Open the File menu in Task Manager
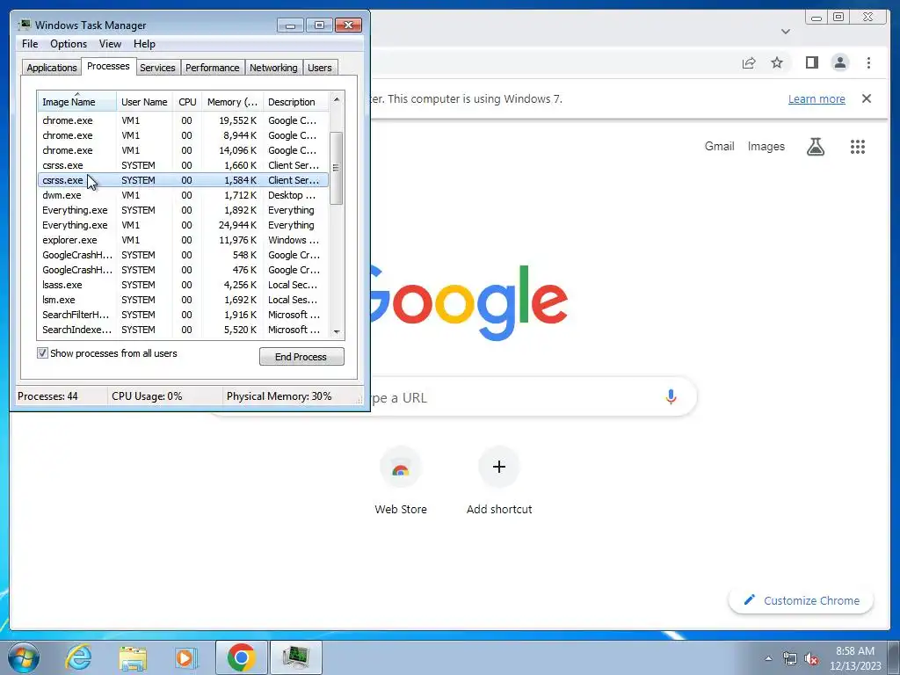This screenshot has height=675, width=900. pyautogui.click(x=30, y=44)
